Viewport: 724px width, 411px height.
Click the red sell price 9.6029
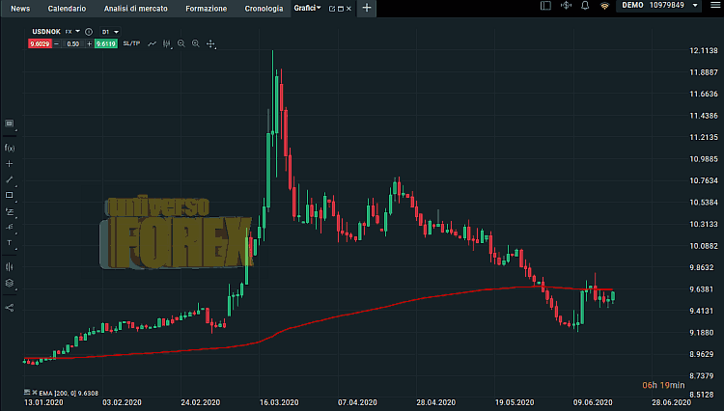pos(41,43)
